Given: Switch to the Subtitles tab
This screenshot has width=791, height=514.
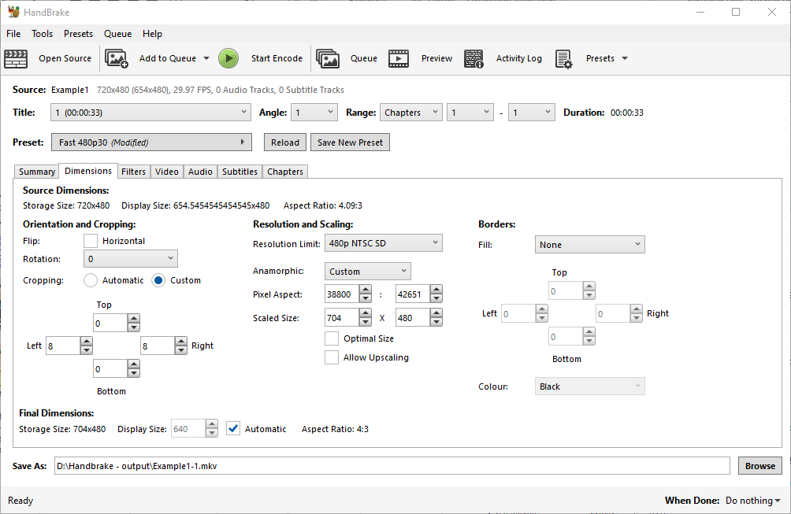Looking at the screenshot, I should 240,172.
